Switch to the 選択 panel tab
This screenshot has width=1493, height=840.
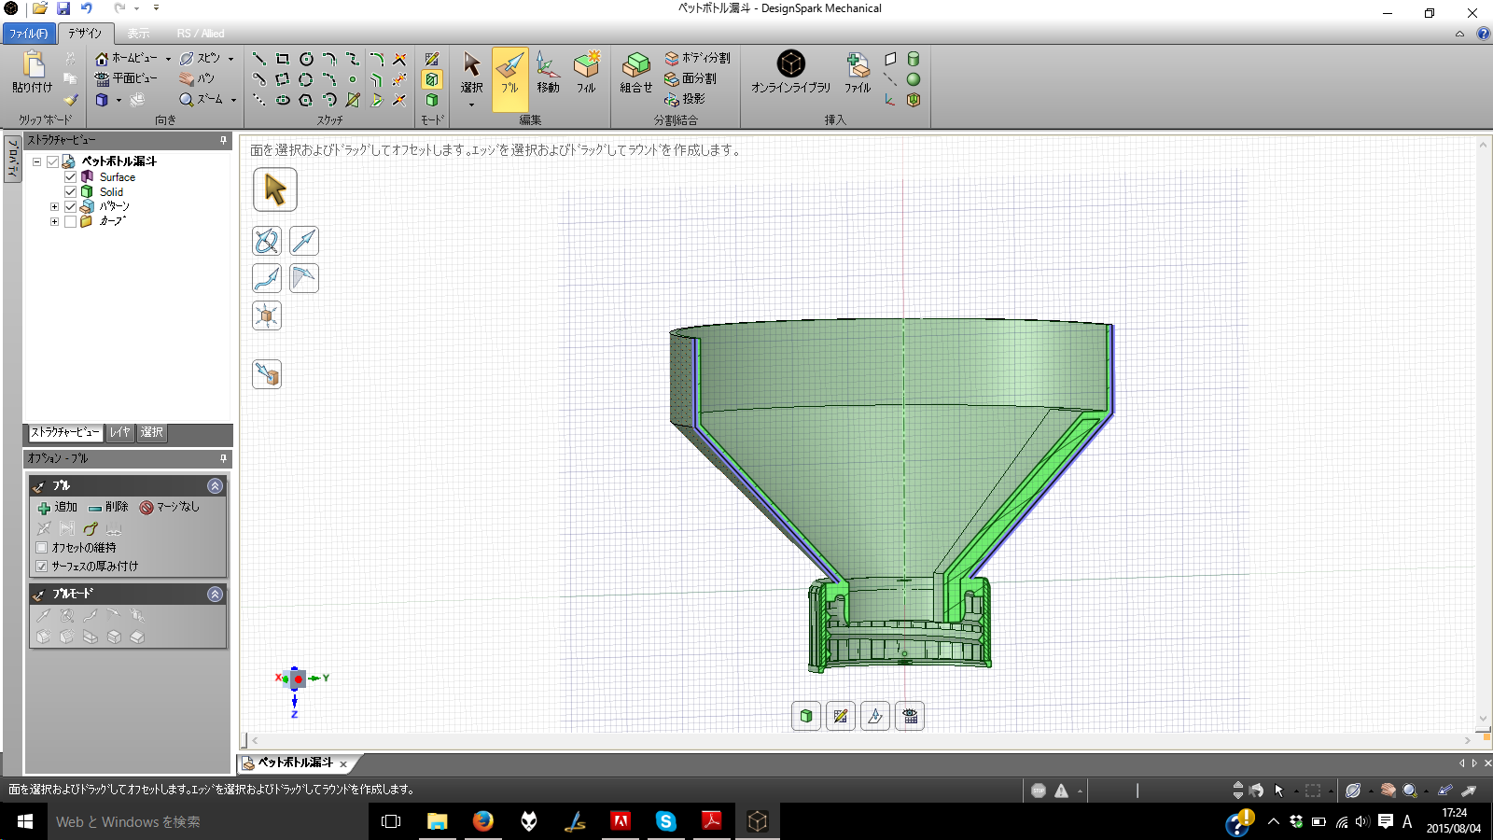(x=151, y=432)
